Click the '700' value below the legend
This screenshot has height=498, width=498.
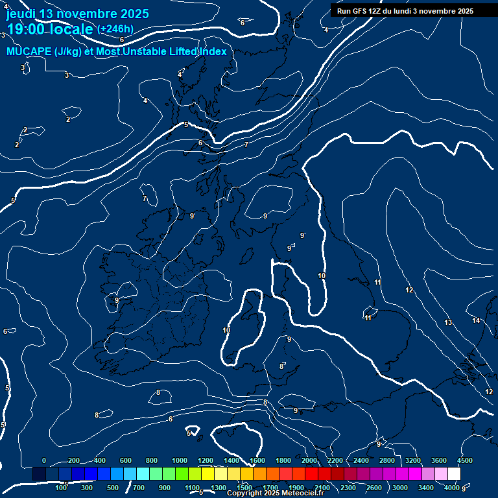pyautogui.click(x=139, y=488)
